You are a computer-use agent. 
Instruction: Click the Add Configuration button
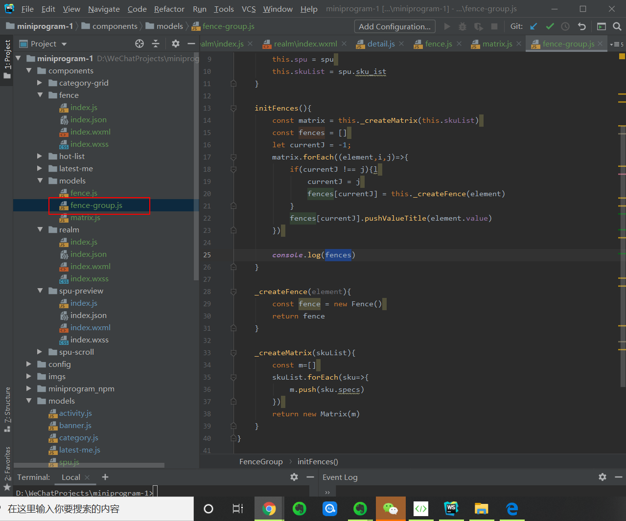pos(394,26)
